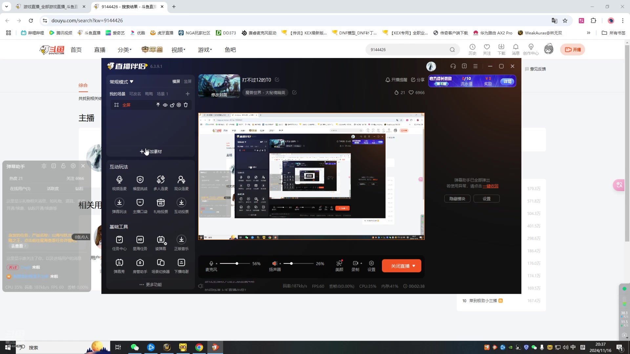Click 隐藏模块 hide module button
This screenshot has height=354, width=630.
click(x=457, y=199)
